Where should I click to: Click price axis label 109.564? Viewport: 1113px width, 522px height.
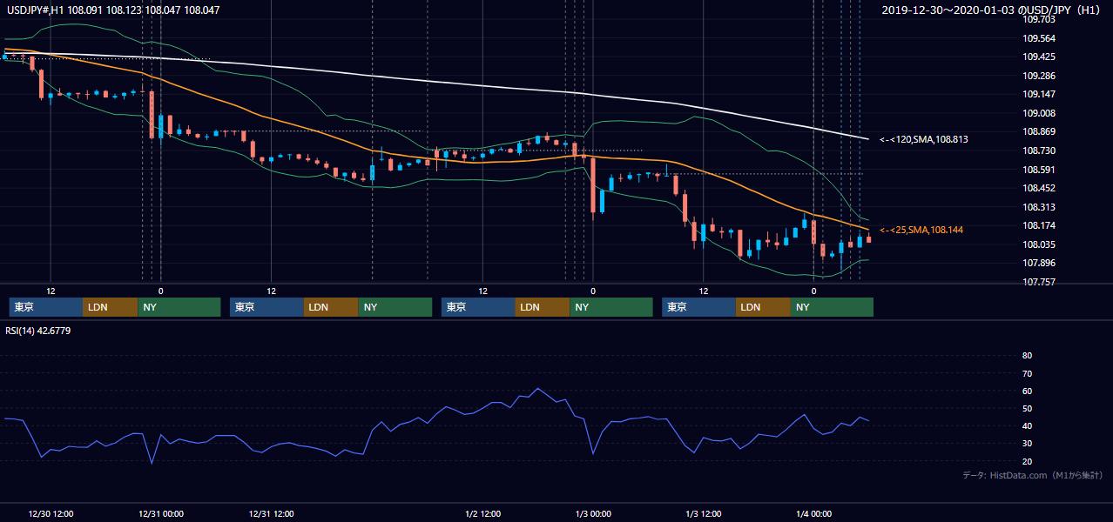(x=1039, y=38)
